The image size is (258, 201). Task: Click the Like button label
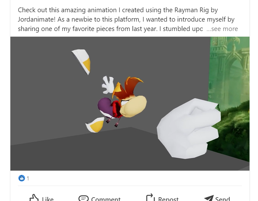pos(48,199)
